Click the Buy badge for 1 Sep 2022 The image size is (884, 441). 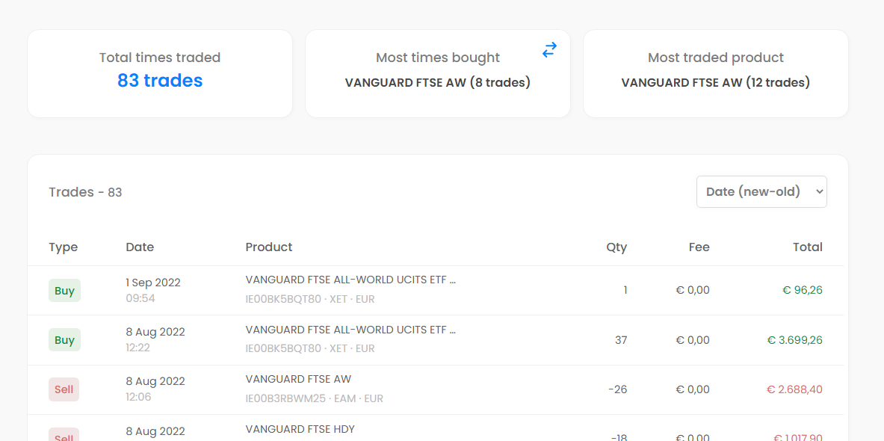(x=64, y=291)
